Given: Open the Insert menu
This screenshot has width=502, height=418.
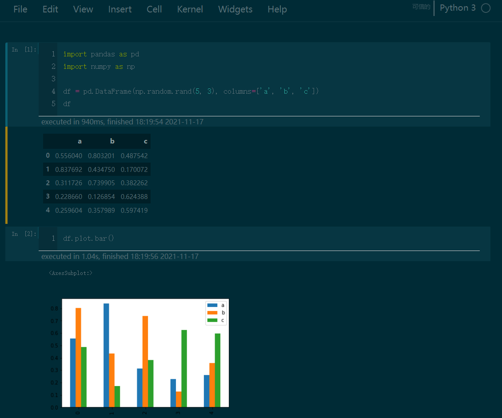Looking at the screenshot, I should [120, 9].
